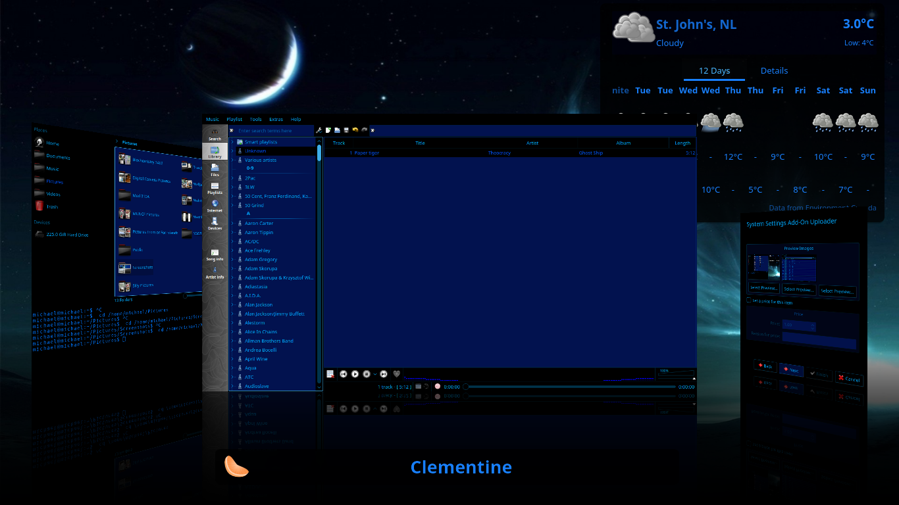Click the load playlist toolbar icon
The image size is (899, 505).
337,130
